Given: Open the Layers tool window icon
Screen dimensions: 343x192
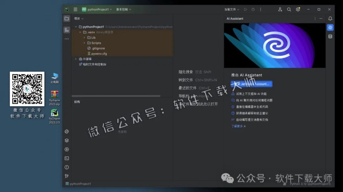Looking at the screenshot, I should tap(67, 140).
